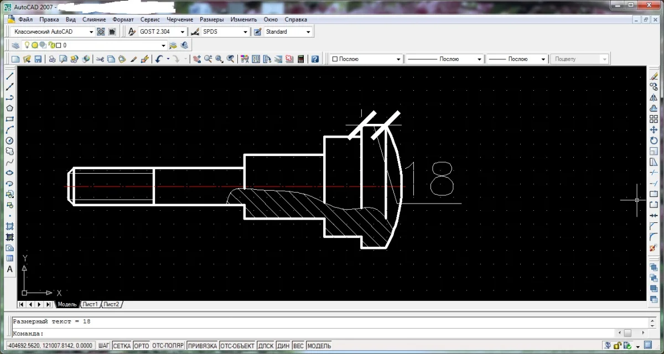The width and height of the screenshot is (664, 354).
Task: Click the Save icon in toolbar
Action: 38,59
